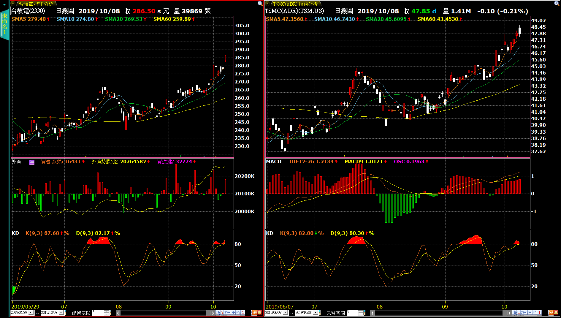The image size is (561, 318).
Task: Adjust the left chart 保留空間 spinner arrows
Action: pos(107,313)
